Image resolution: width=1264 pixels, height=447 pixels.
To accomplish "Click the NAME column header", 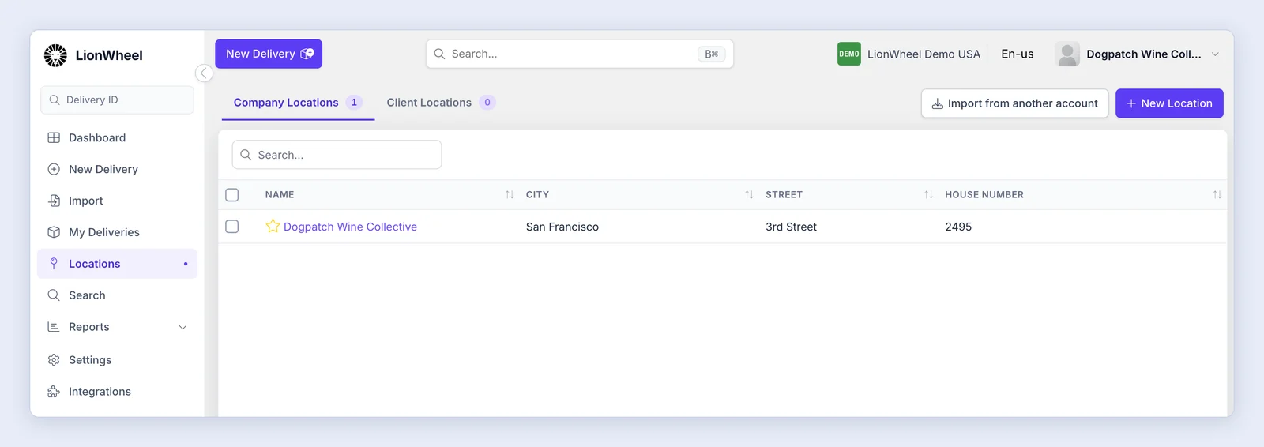I will [280, 194].
